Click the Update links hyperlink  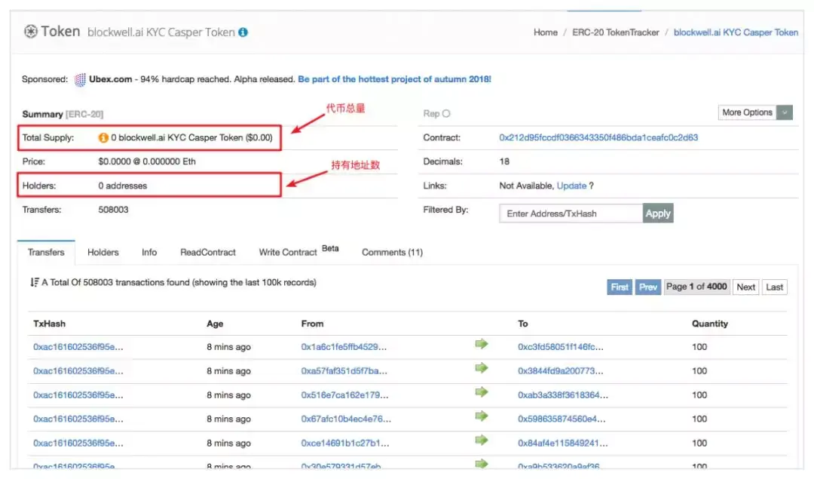(571, 186)
